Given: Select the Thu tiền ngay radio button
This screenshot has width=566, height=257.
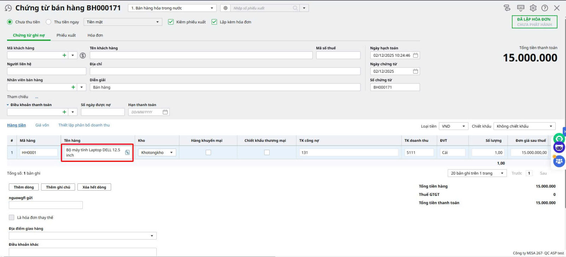Looking at the screenshot, I should pyautogui.click(x=49, y=22).
